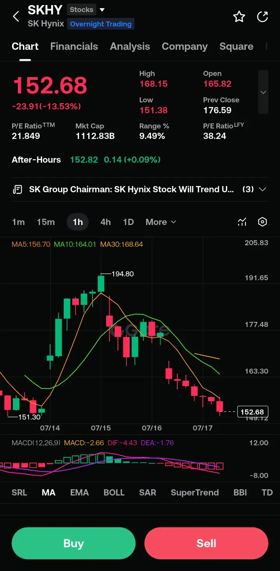Tap the High value 168.15
This screenshot has width=280, height=571.
point(154,84)
